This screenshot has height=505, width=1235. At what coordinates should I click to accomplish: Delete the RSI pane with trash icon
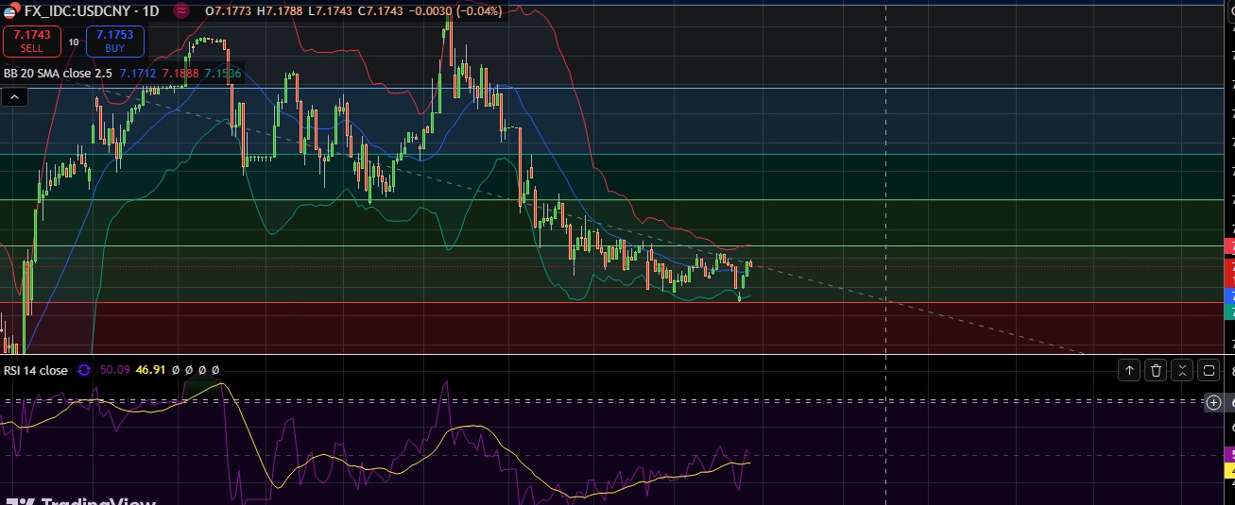(x=1156, y=371)
